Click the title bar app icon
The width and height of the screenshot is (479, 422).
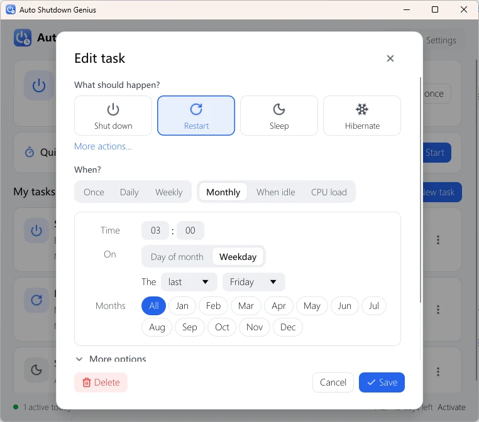(x=11, y=9)
